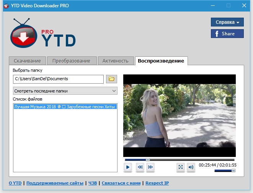Expand the Смотреть последние папки combo box
The image size is (253, 193).
coord(65,91)
